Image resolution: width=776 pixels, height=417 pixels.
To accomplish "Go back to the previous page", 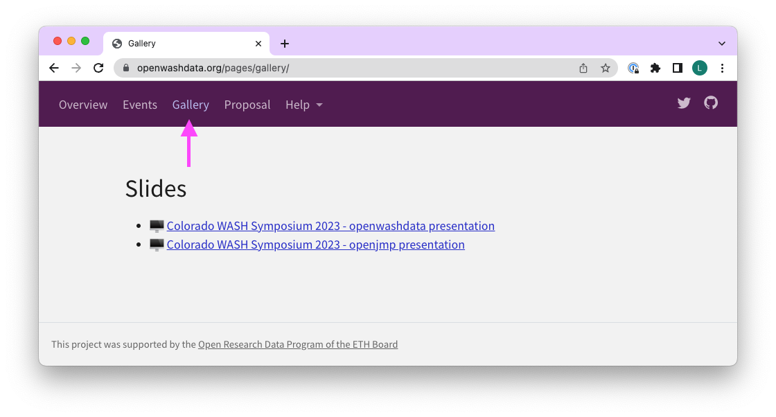I will click(53, 68).
